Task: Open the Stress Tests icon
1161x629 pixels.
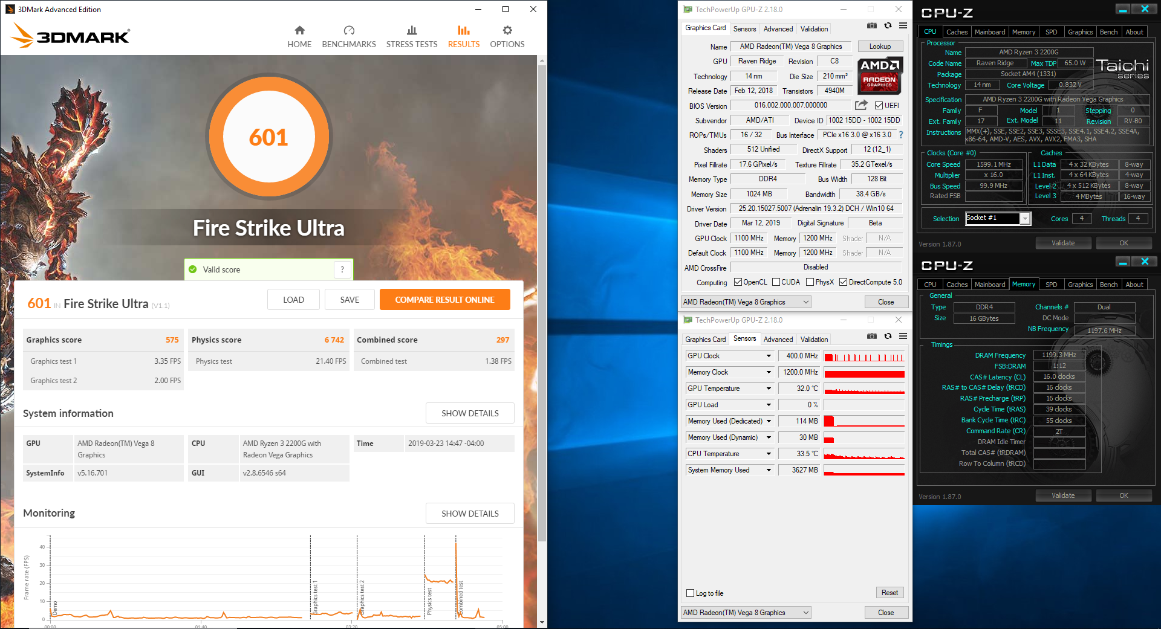Action: tap(412, 30)
